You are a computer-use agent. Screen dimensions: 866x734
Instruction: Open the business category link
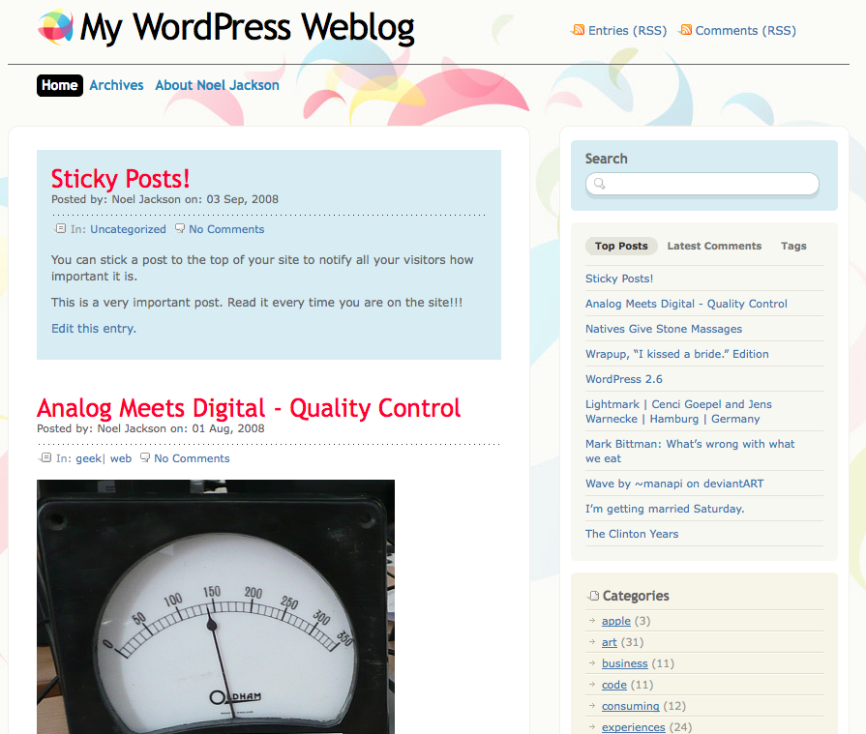[625, 663]
